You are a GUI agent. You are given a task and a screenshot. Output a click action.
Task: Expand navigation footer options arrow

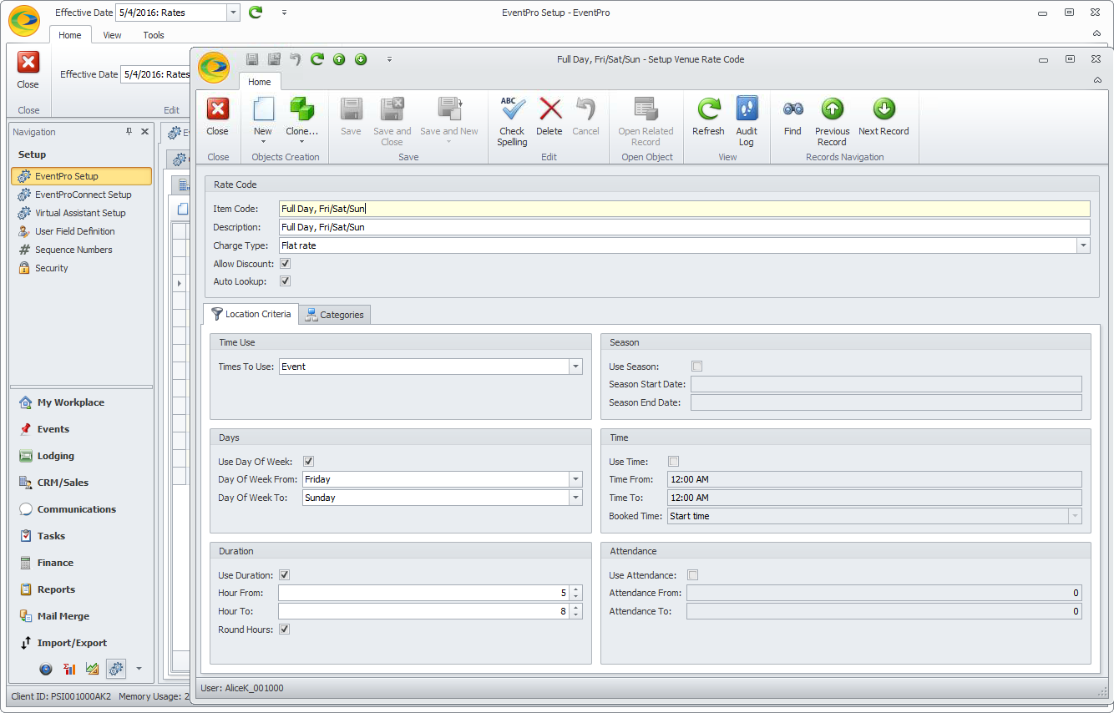click(139, 669)
